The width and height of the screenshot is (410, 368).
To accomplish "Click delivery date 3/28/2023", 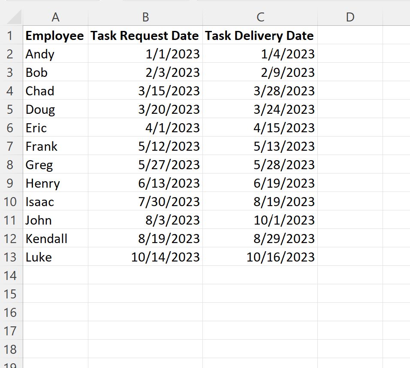I will click(260, 91).
